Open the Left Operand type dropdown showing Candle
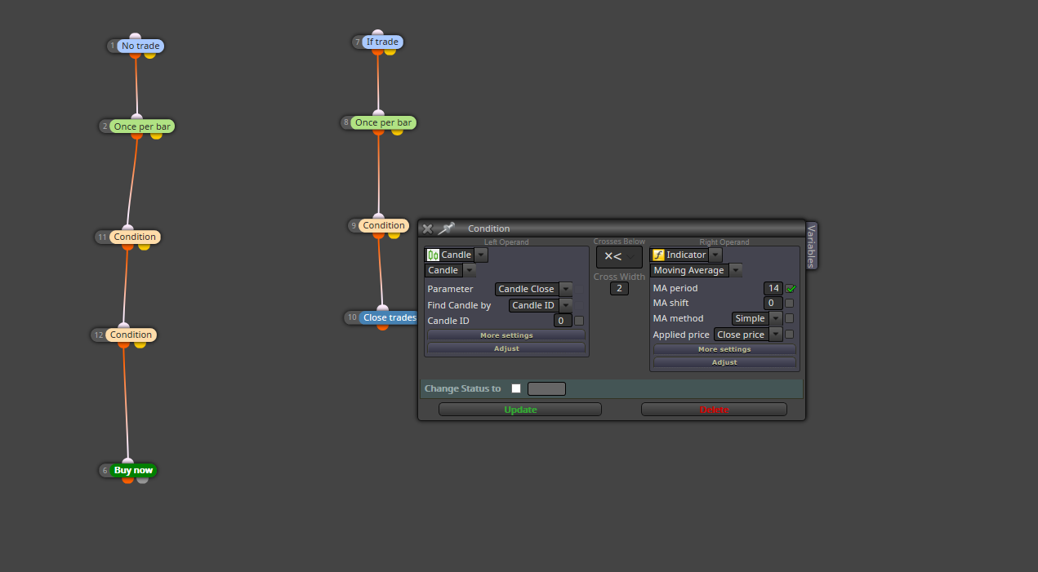The width and height of the screenshot is (1038, 572). 457,255
